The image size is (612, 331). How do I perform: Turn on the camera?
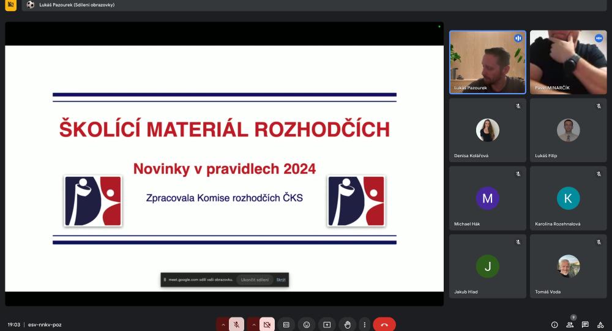(267, 325)
